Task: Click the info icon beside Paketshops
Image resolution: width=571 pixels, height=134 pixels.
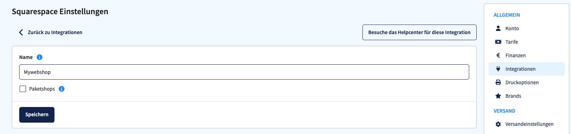Action: click(x=62, y=89)
